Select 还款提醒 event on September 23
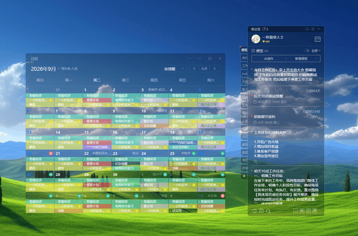358x236 pixels. click(x=126, y=164)
